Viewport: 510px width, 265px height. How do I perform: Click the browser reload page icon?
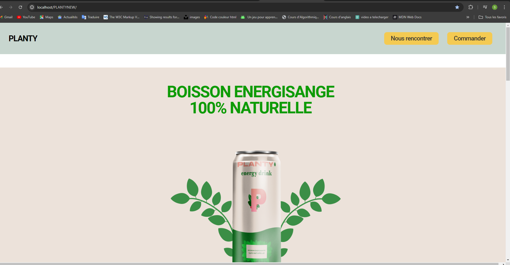pyautogui.click(x=20, y=7)
